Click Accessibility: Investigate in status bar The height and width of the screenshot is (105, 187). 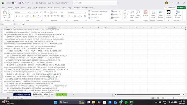coord(16,98)
